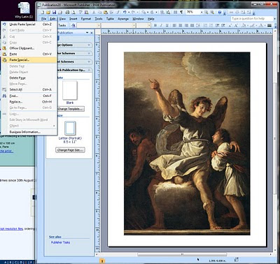Click the Fill Color paint bucket
Image resolution: width=280 pixels, height=264 pixels.
click(244, 25)
